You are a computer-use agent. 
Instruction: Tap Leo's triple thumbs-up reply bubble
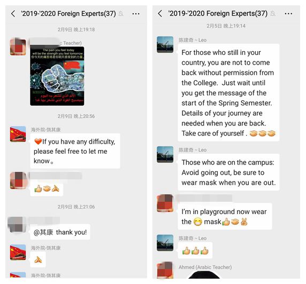[x=195, y=250]
